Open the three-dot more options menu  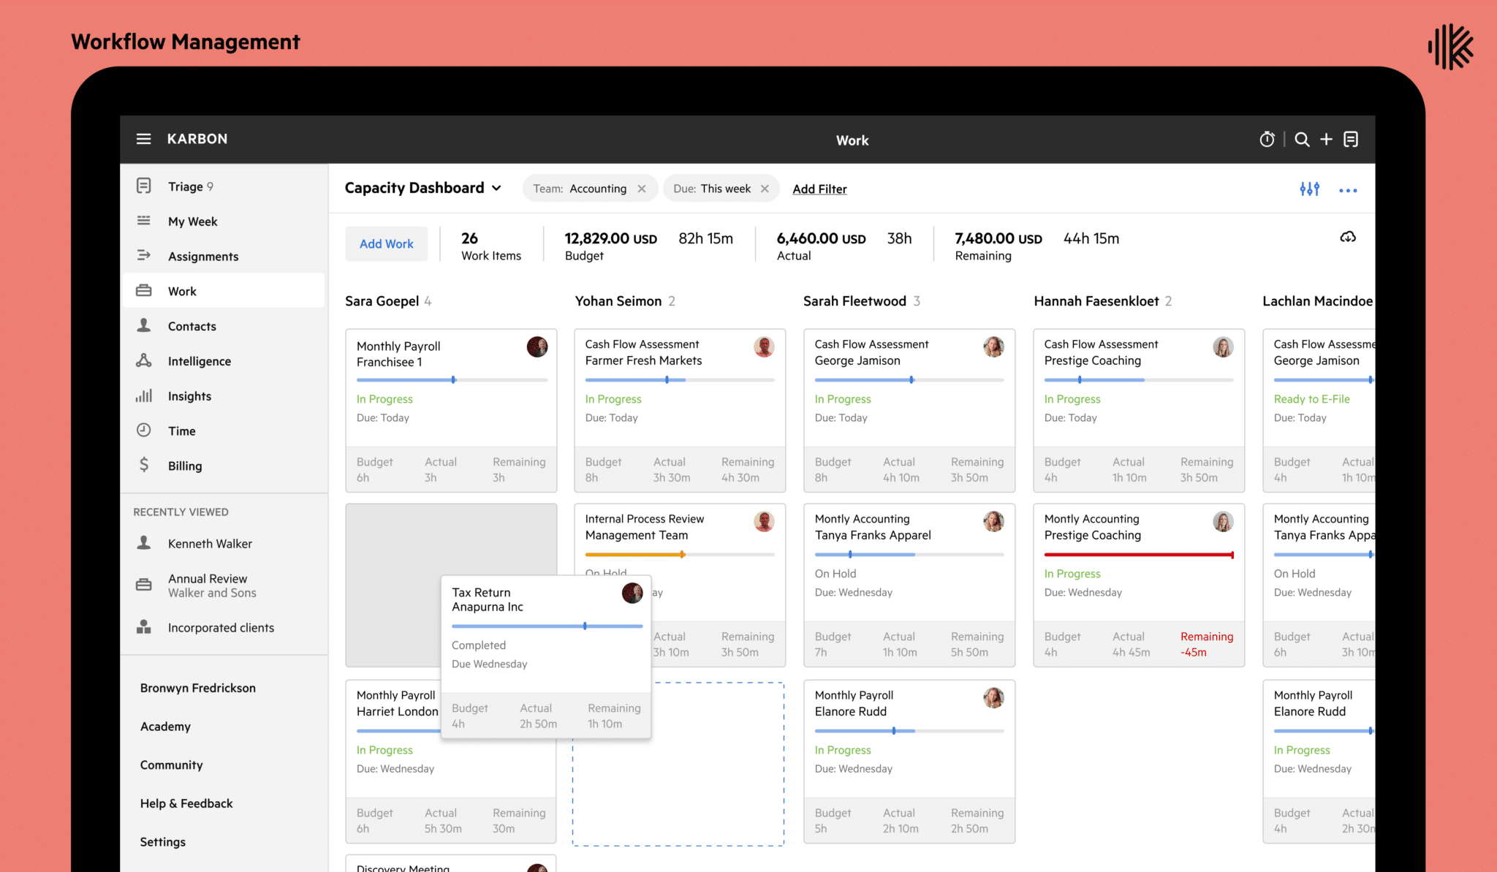click(1348, 190)
